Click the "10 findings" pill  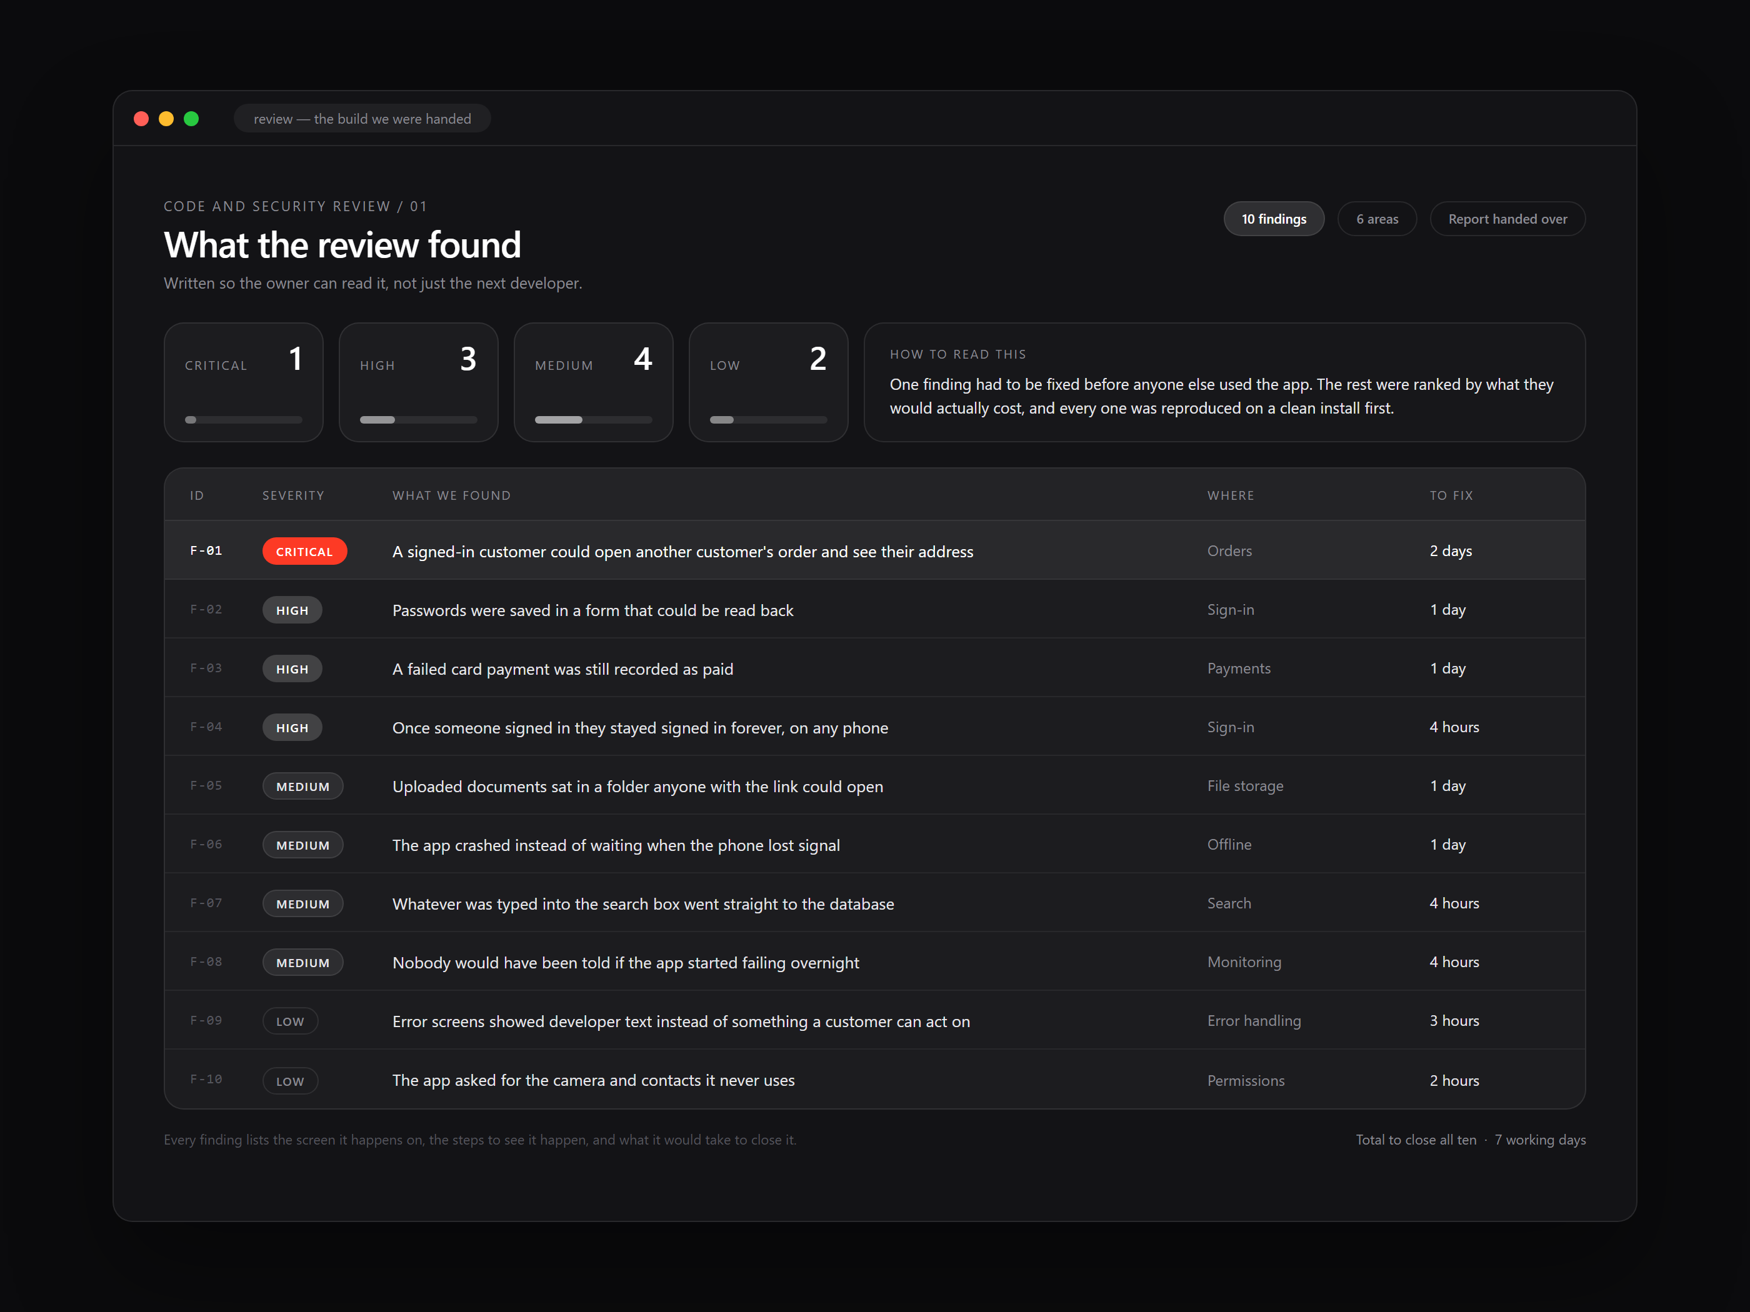(1274, 219)
